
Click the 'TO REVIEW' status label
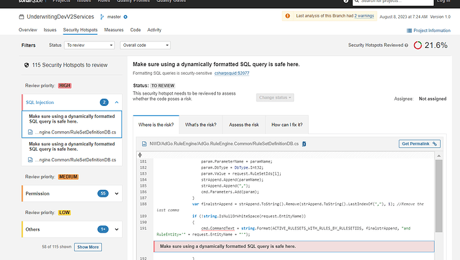click(163, 86)
